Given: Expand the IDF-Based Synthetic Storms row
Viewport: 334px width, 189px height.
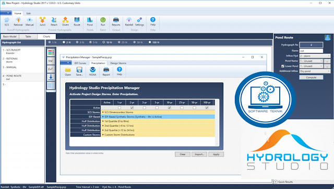Looking at the screenshot, I should point(103,117).
